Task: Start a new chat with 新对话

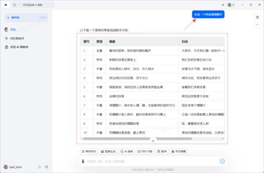Action: (26, 18)
